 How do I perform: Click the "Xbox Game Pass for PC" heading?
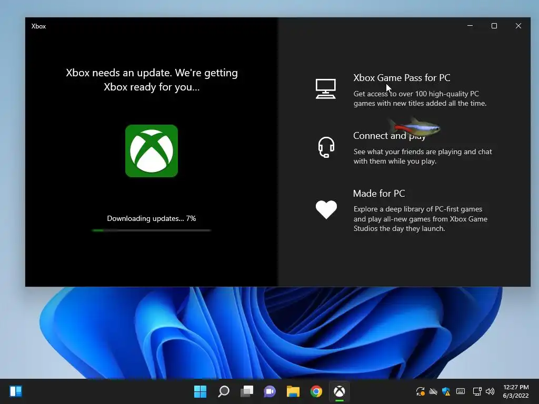402,78
